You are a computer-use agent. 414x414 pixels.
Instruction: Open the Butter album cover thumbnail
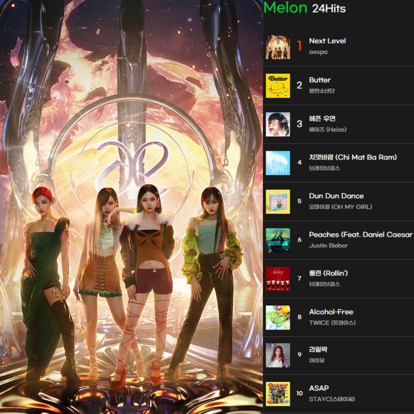pyautogui.click(x=278, y=86)
